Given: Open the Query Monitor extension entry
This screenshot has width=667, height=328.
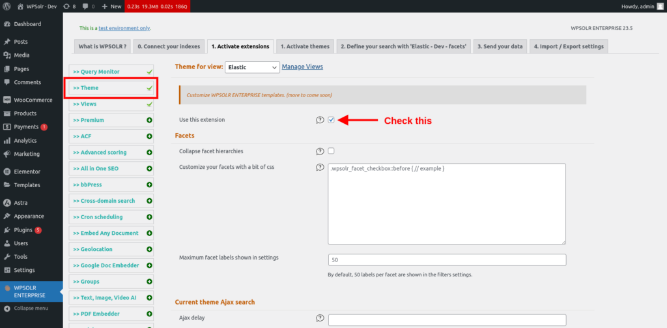Looking at the screenshot, I should tap(111, 72).
